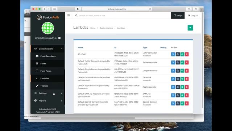Click the FusionAuth logo

[x=47, y=17]
